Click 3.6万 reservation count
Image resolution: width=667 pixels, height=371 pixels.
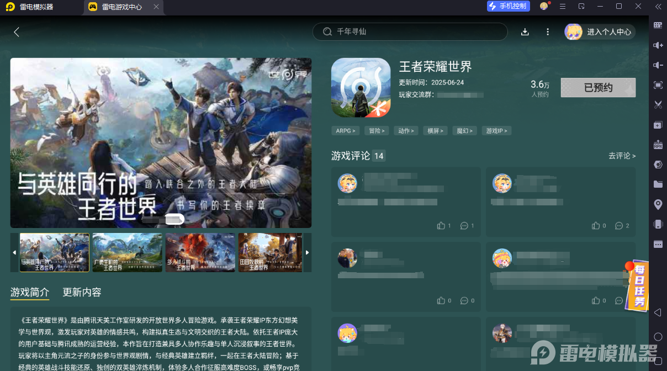540,84
